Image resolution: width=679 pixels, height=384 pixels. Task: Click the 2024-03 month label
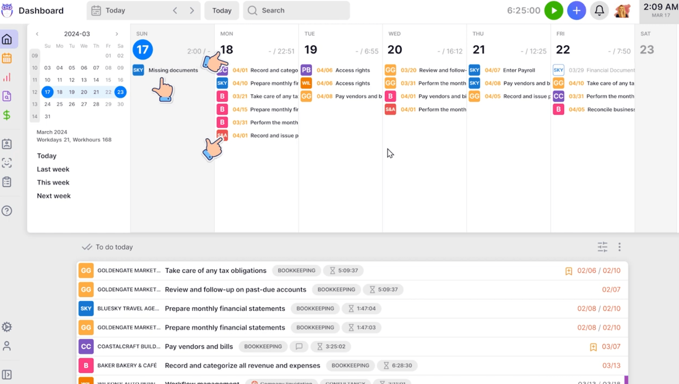(x=77, y=34)
